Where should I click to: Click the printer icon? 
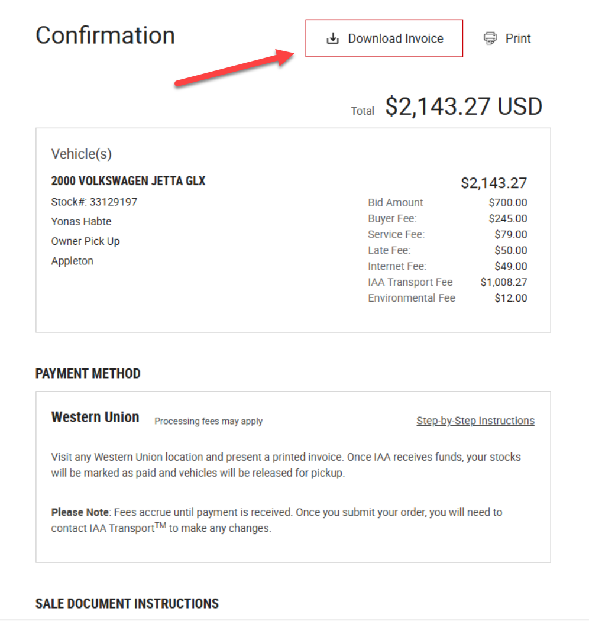coord(490,39)
